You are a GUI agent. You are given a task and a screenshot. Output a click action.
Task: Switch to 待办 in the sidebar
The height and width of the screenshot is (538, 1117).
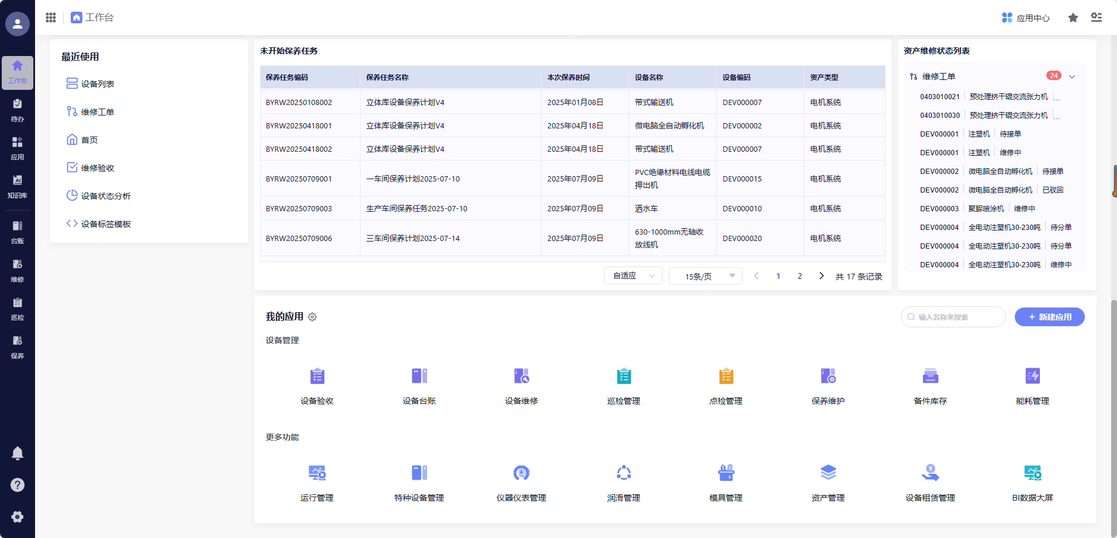(18, 110)
